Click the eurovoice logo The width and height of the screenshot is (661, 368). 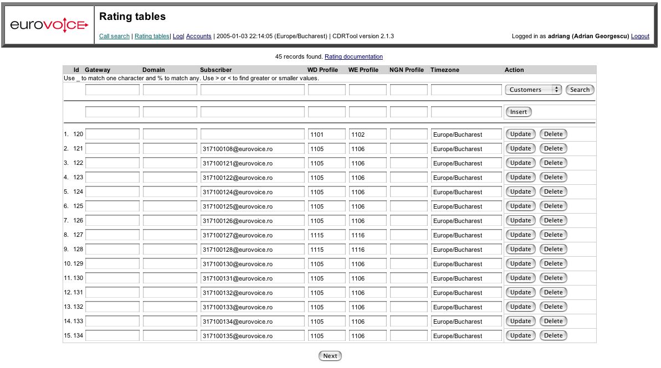pyautogui.click(x=49, y=25)
